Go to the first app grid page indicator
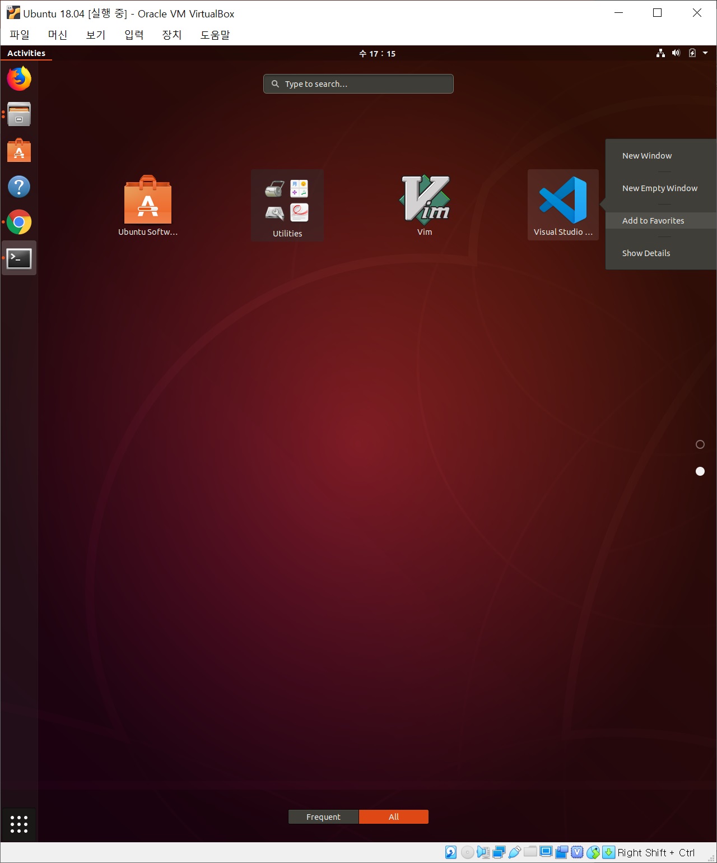 click(x=700, y=444)
